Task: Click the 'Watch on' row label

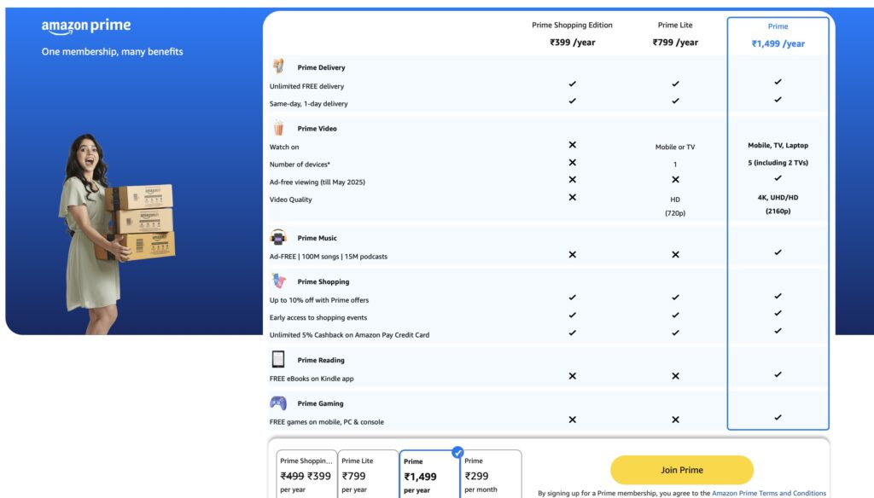Action: (x=284, y=147)
